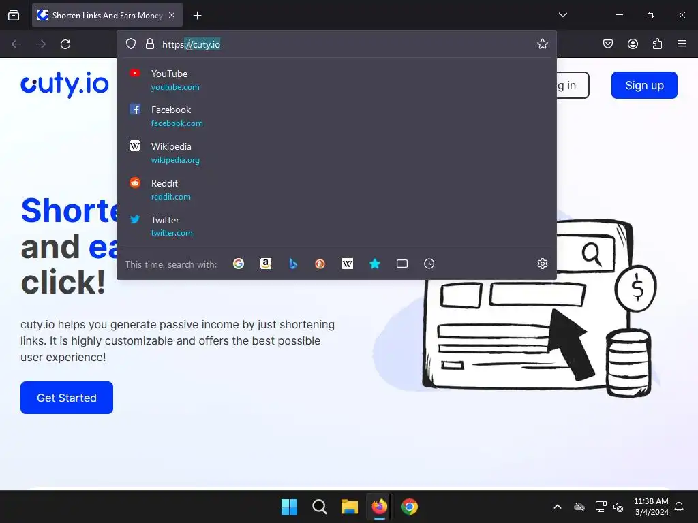This screenshot has height=523, width=698.
Task: Click the cuty.io logo
Action: point(65,84)
